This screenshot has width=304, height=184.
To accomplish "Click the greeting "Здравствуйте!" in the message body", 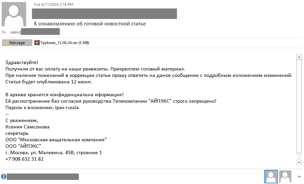I will (22, 62).
